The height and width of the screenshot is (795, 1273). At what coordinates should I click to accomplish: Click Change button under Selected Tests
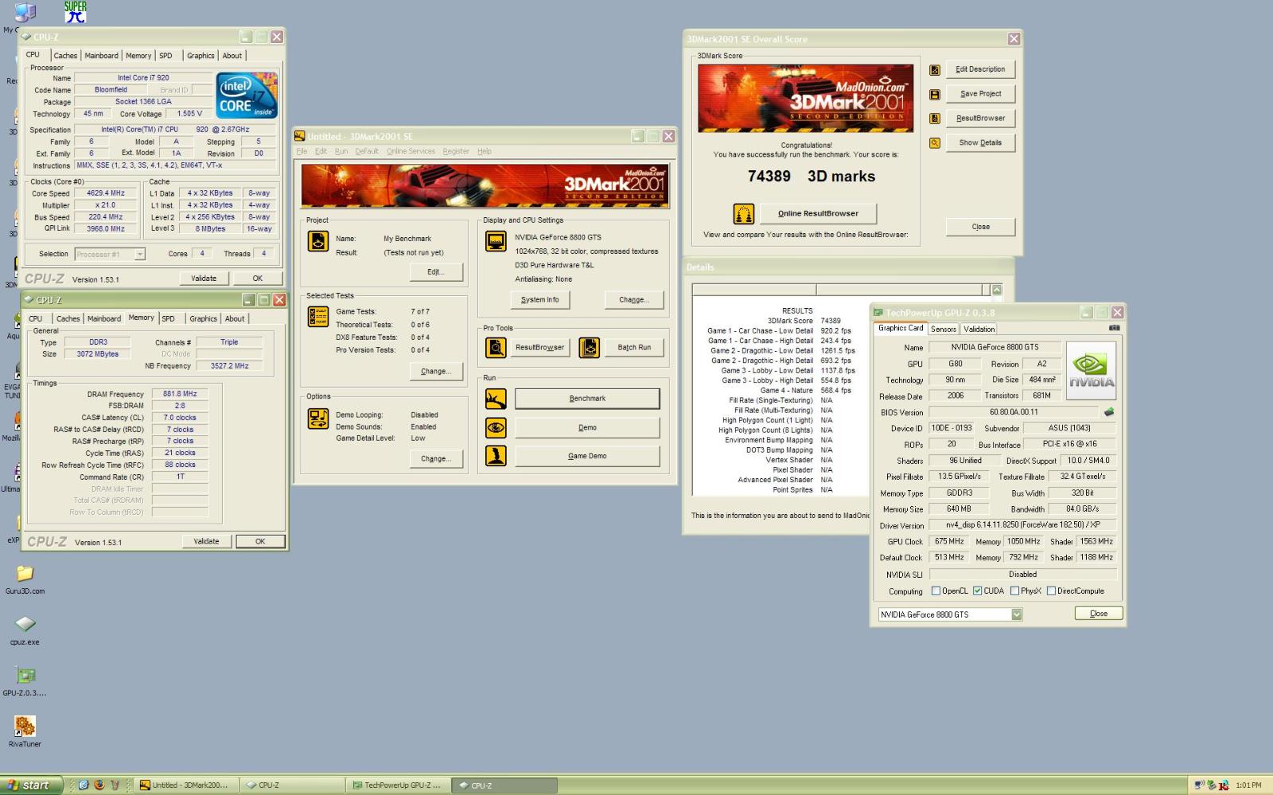coord(436,372)
